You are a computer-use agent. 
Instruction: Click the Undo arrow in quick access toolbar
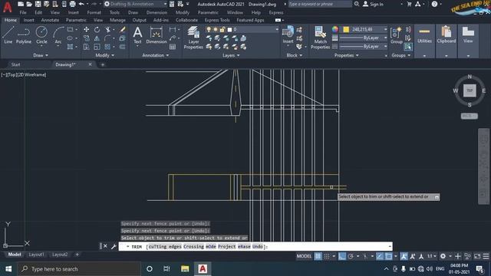click(x=81, y=4)
